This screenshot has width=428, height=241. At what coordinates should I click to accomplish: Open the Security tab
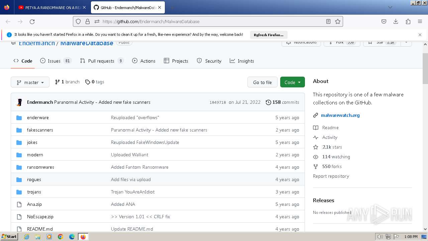point(209,61)
